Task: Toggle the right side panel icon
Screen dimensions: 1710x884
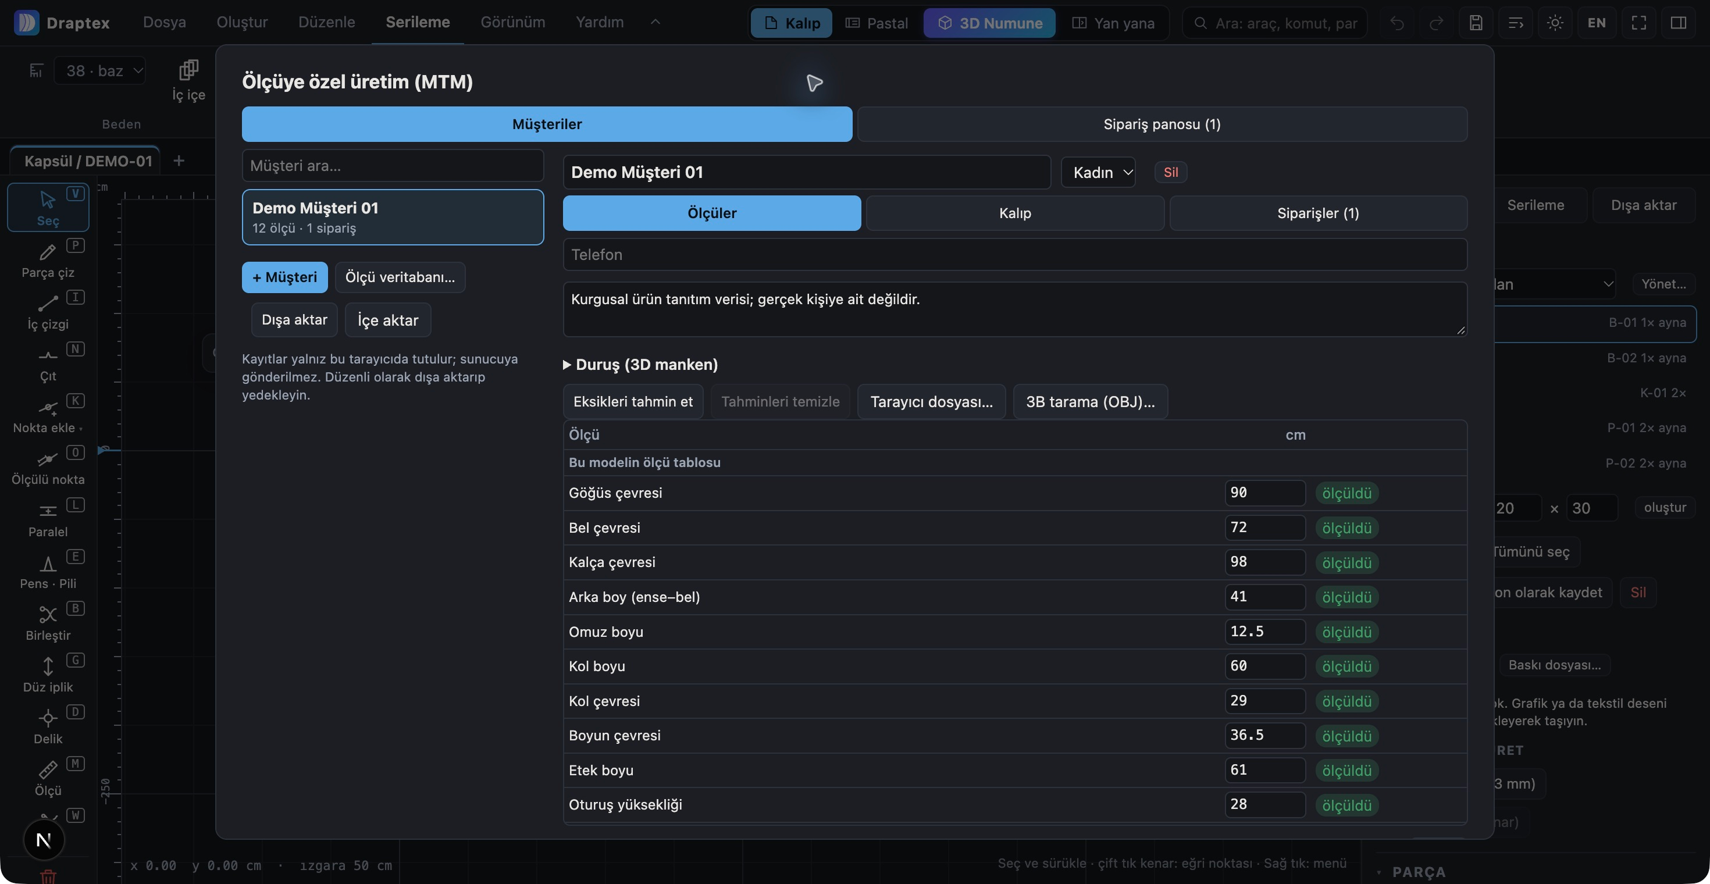Action: click(x=1678, y=23)
